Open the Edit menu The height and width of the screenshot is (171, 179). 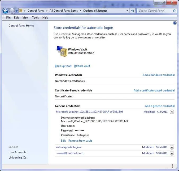pyautogui.click(x=16, y=18)
